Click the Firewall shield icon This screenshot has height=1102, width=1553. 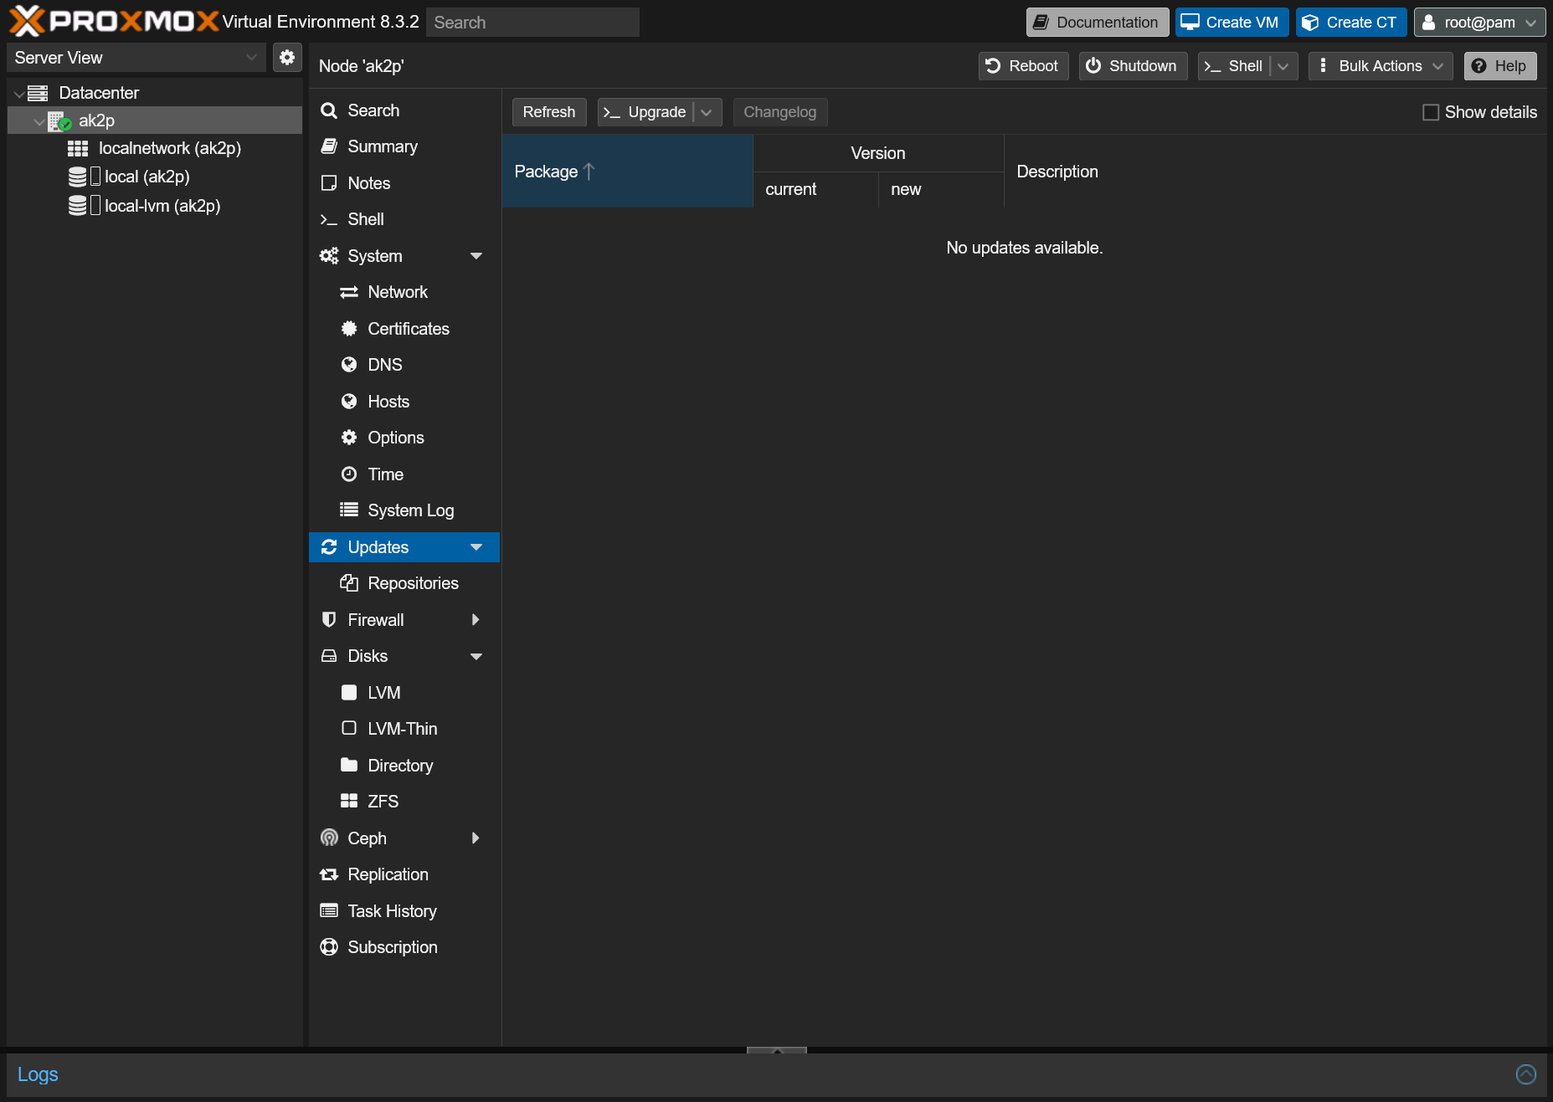coord(329,620)
